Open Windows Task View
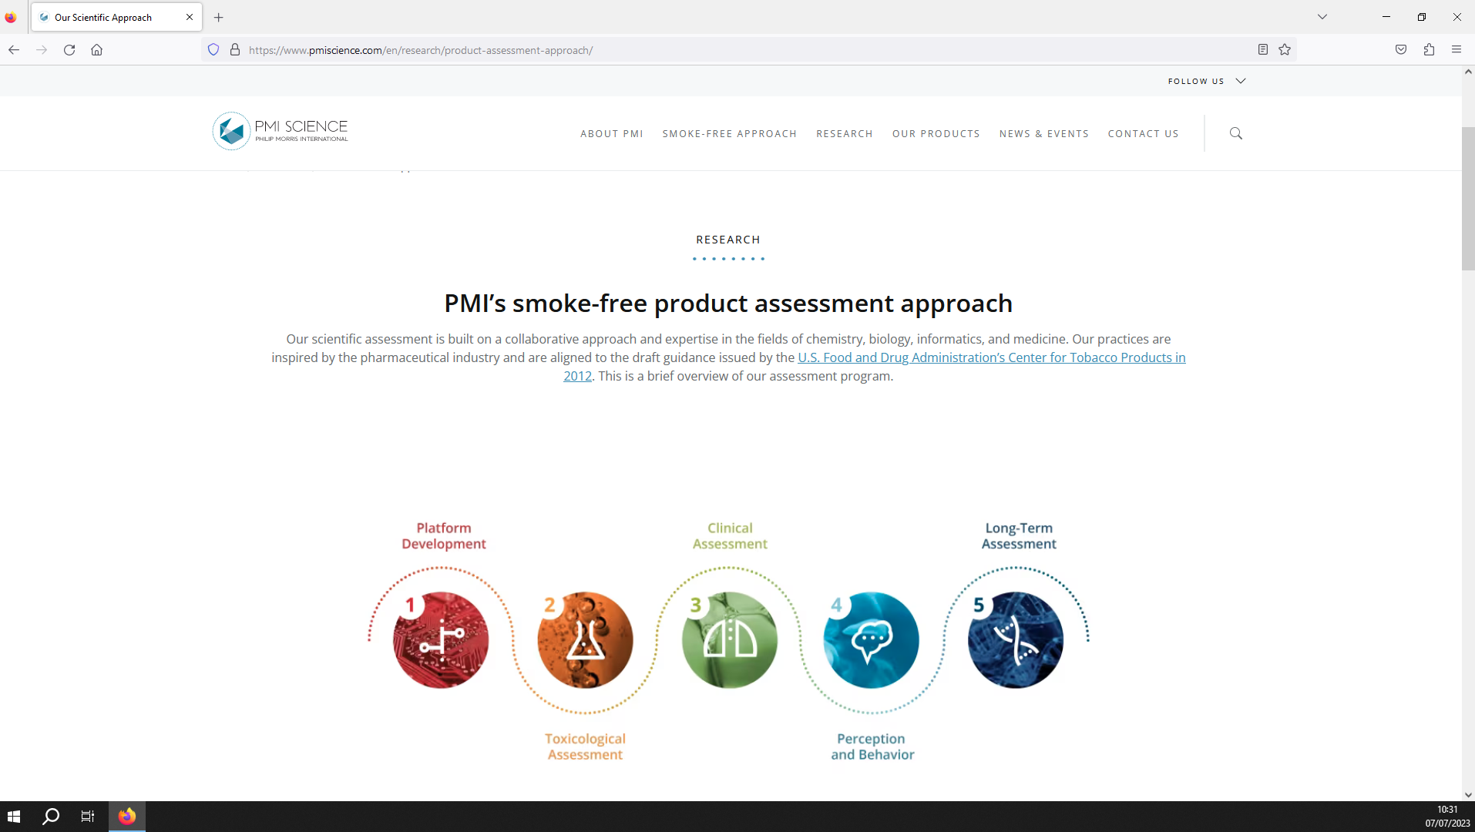Image resolution: width=1475 pixels, height=832 pixels. click(88, 817)
